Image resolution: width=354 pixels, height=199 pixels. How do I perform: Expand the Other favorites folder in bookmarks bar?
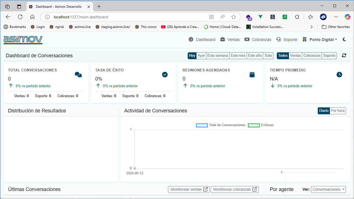click(336, 27)
